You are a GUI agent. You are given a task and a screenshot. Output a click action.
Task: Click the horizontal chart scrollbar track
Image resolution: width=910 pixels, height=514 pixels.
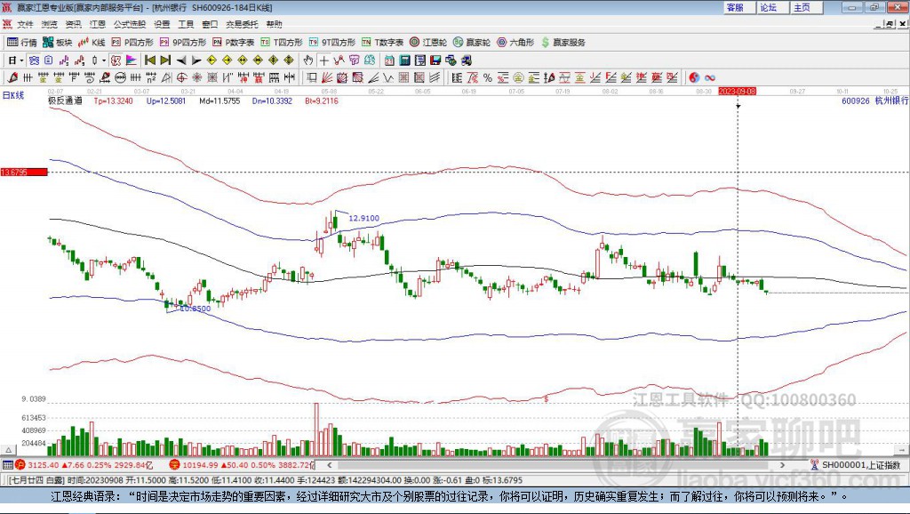pyautogui.click(x=557, y=465)
